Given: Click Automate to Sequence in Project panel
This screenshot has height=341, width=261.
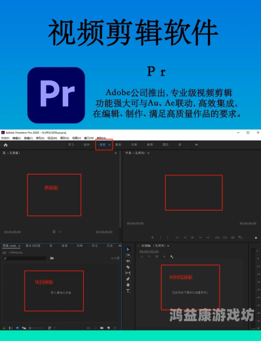Looking at the screenshot, I should pyautogui.click(x=89, y=328).
